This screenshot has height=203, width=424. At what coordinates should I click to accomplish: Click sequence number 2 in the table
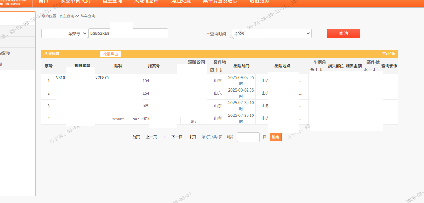pos(49,93)
